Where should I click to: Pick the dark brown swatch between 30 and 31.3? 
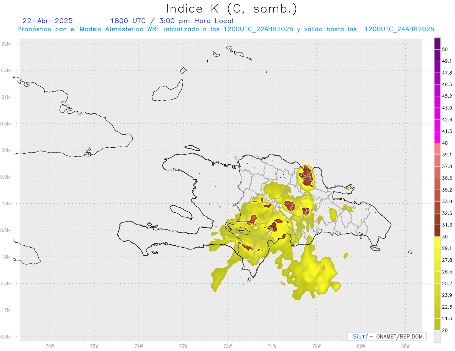pyautogui.click(x=437, y=231)
